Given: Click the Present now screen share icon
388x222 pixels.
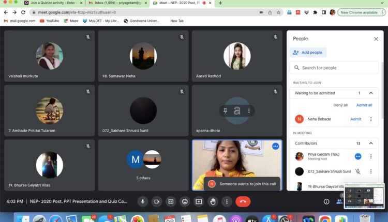Looking at the screenshot, I should [x=199, y=202].
